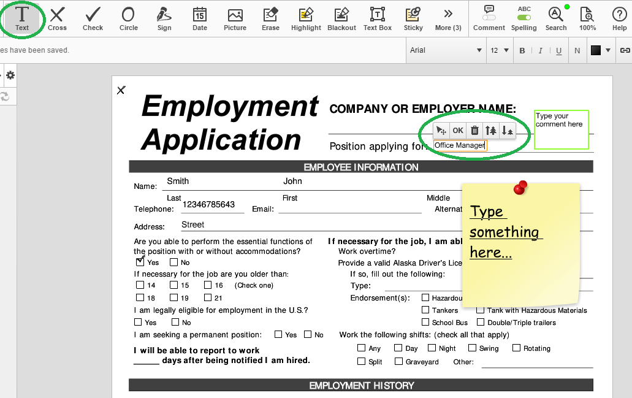Click the Email field line
The image size is (632, 398).
tap(350, 208)
